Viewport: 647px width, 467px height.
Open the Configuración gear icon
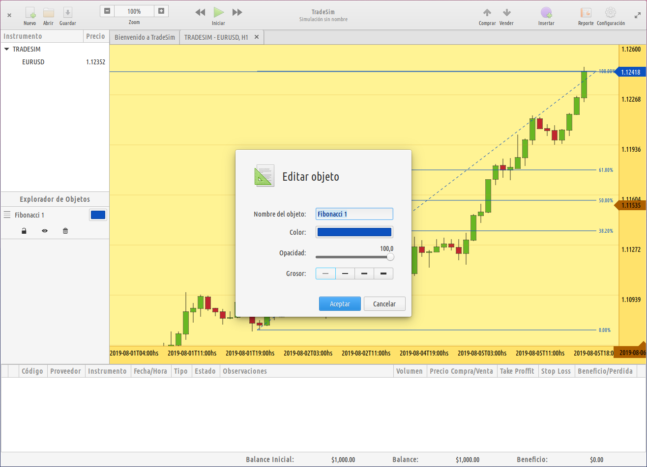coord(611,12)
